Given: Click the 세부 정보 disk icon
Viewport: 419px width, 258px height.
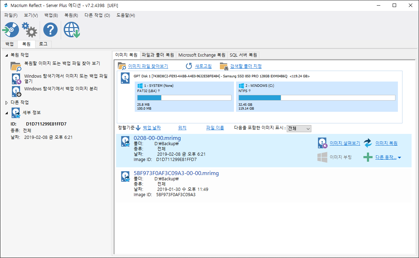Looking at the screenshot, I should [x=16, y=113].
